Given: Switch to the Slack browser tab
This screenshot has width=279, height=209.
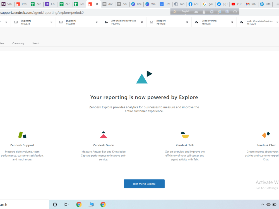Looking at the screenshot, I should 7,4.
